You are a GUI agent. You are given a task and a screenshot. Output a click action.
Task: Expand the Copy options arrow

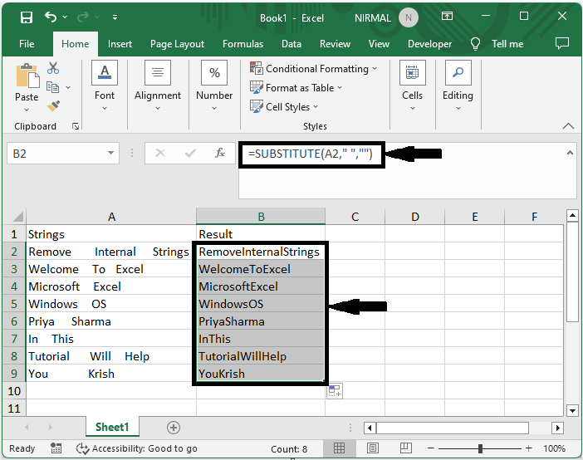[x=68, y=88]
